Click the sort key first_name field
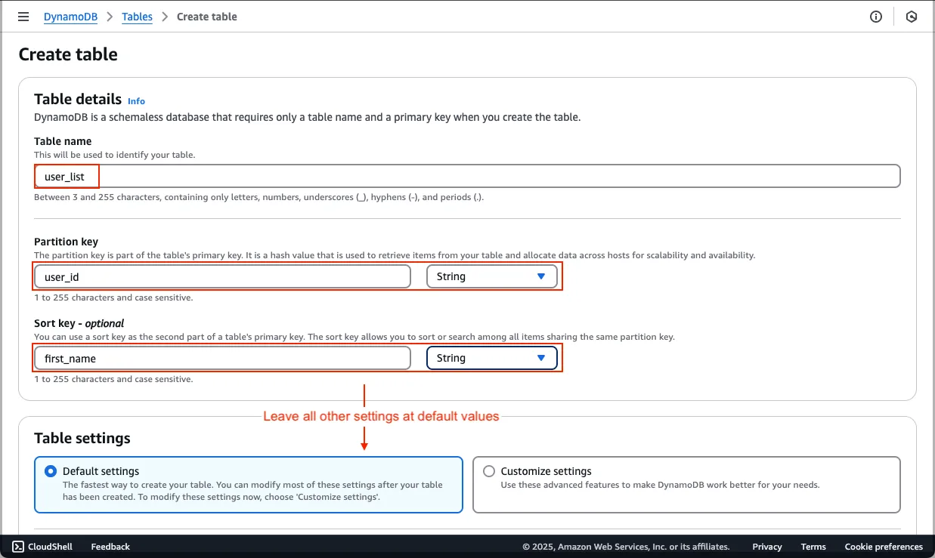 222,358
